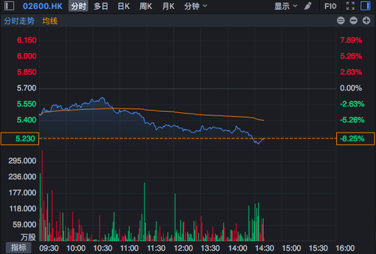Toggle the right sidebar panel icon
Viewport: 376px width, 254px height.
(366, 6)
